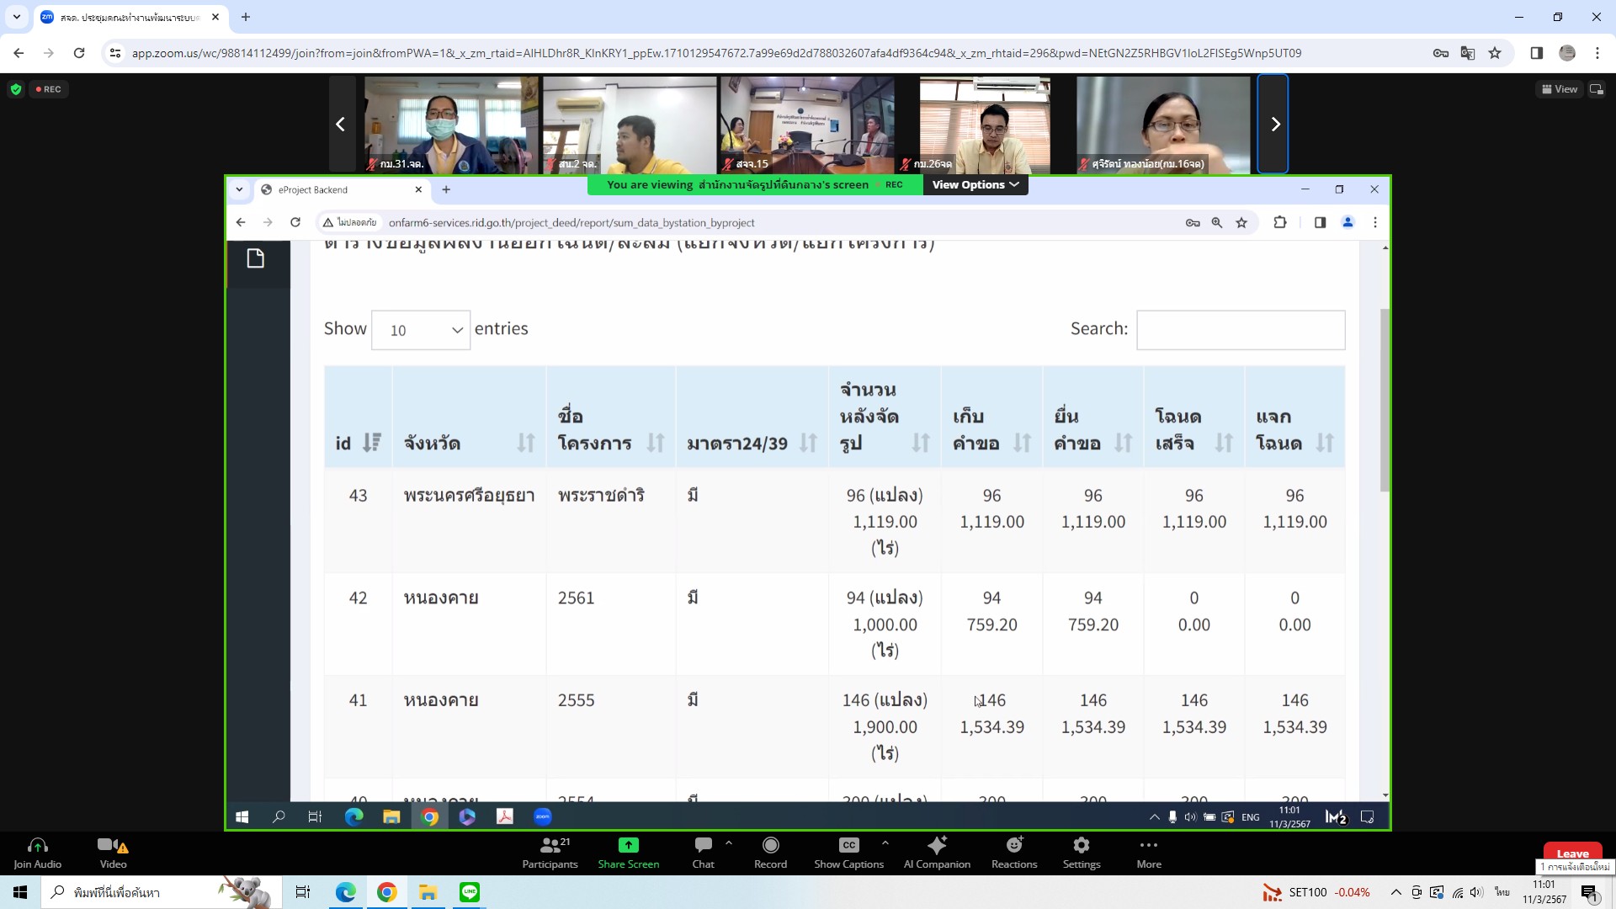Click the Google Translate icon in address bar

[1468, 53]
